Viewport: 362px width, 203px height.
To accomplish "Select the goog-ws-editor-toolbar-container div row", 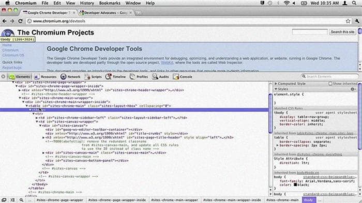I will [x=94, y=130].
